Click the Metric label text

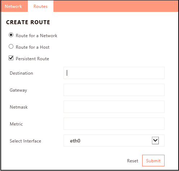pyautogui.click(x=16, y=124)
